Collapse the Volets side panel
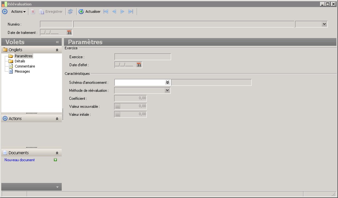338x198 pixels. click(x=57, y=42)
